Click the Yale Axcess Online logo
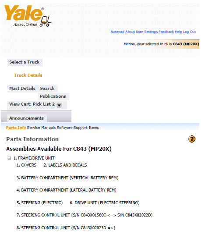 tap(28, 16)
